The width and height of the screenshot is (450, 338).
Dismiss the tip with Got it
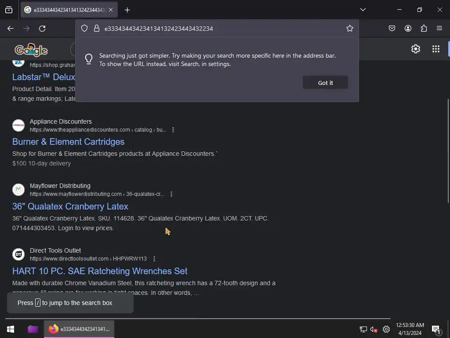pos(325,83)
